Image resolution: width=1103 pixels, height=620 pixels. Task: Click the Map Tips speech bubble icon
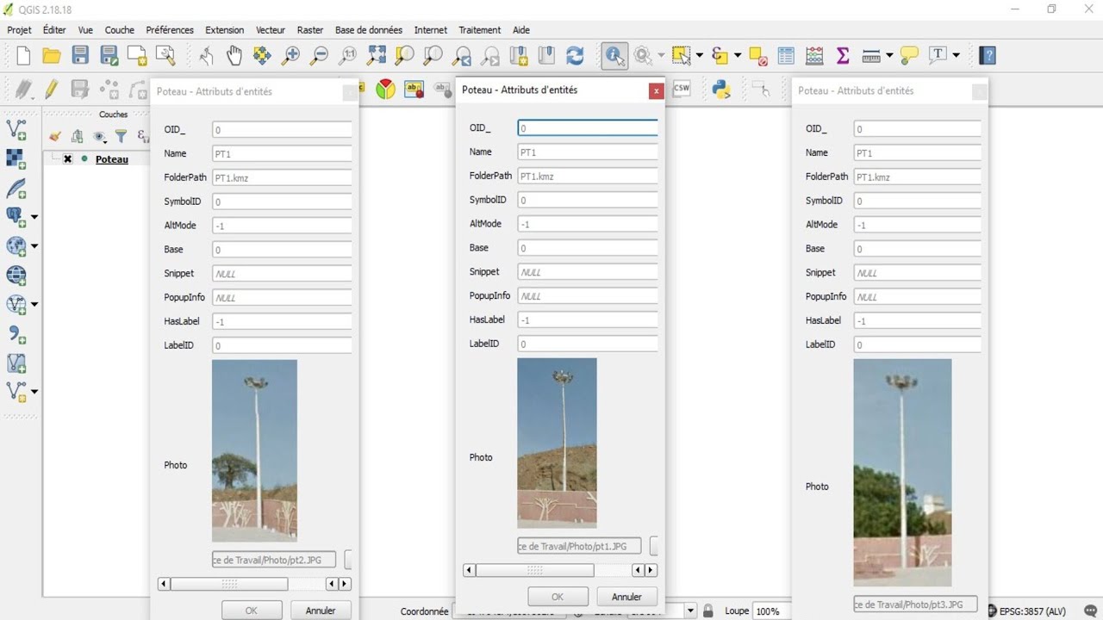click(909, 56)
